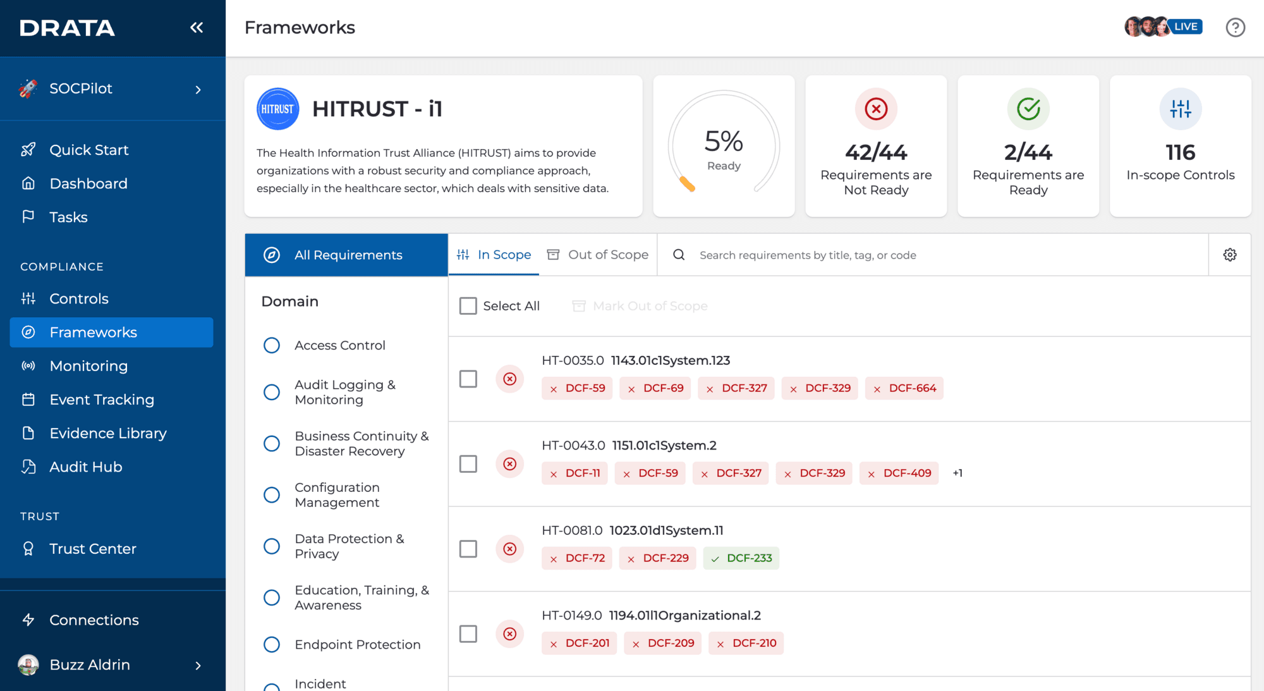Viewport: 1264px width, 691px height.
Task: Open the help question mark icon
Action: click(x=1235, y=27)
